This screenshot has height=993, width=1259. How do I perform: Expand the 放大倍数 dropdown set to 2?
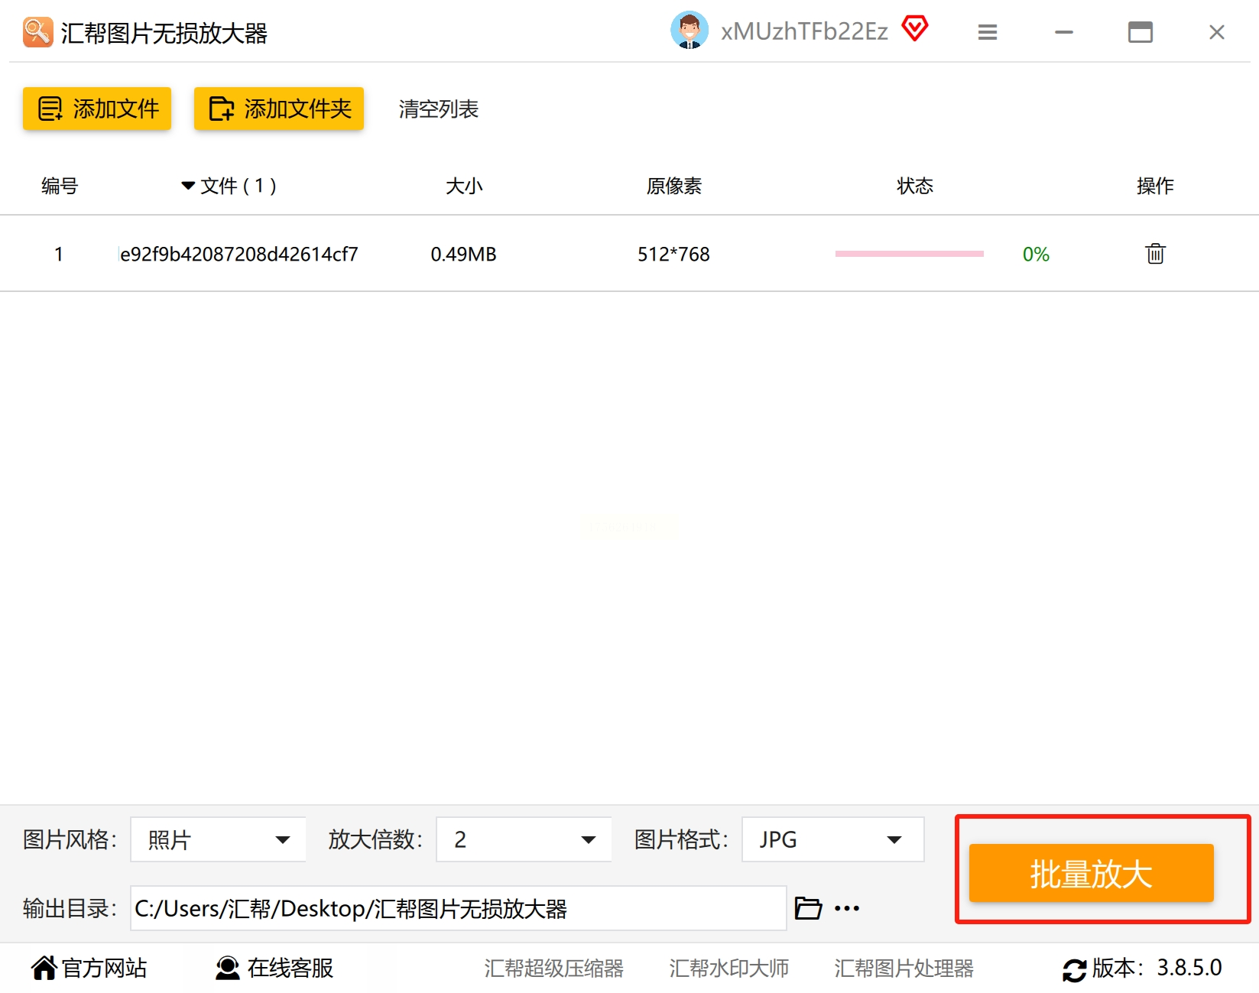coord(524,839)
